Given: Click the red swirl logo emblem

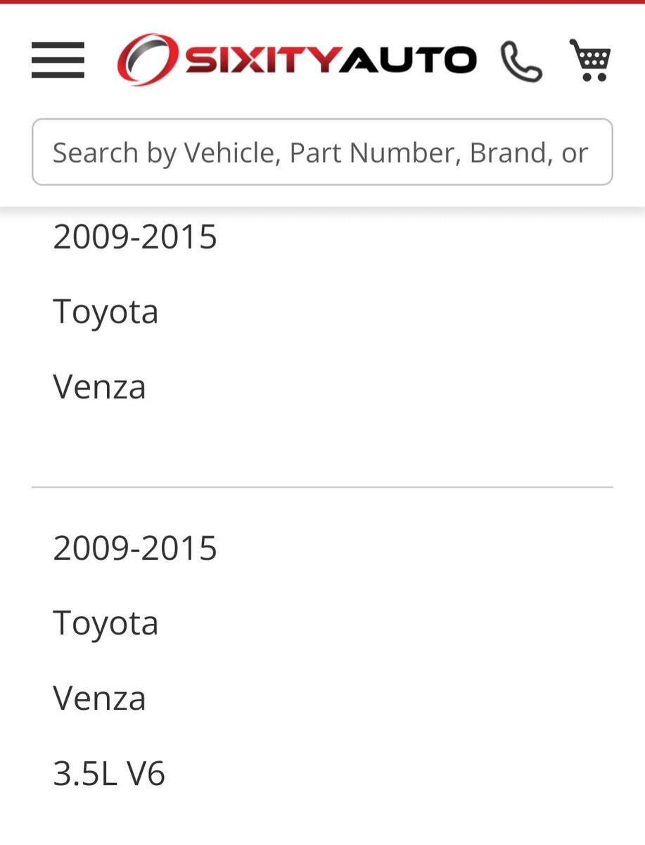Looking at the screenshot, I should [147, 59].
